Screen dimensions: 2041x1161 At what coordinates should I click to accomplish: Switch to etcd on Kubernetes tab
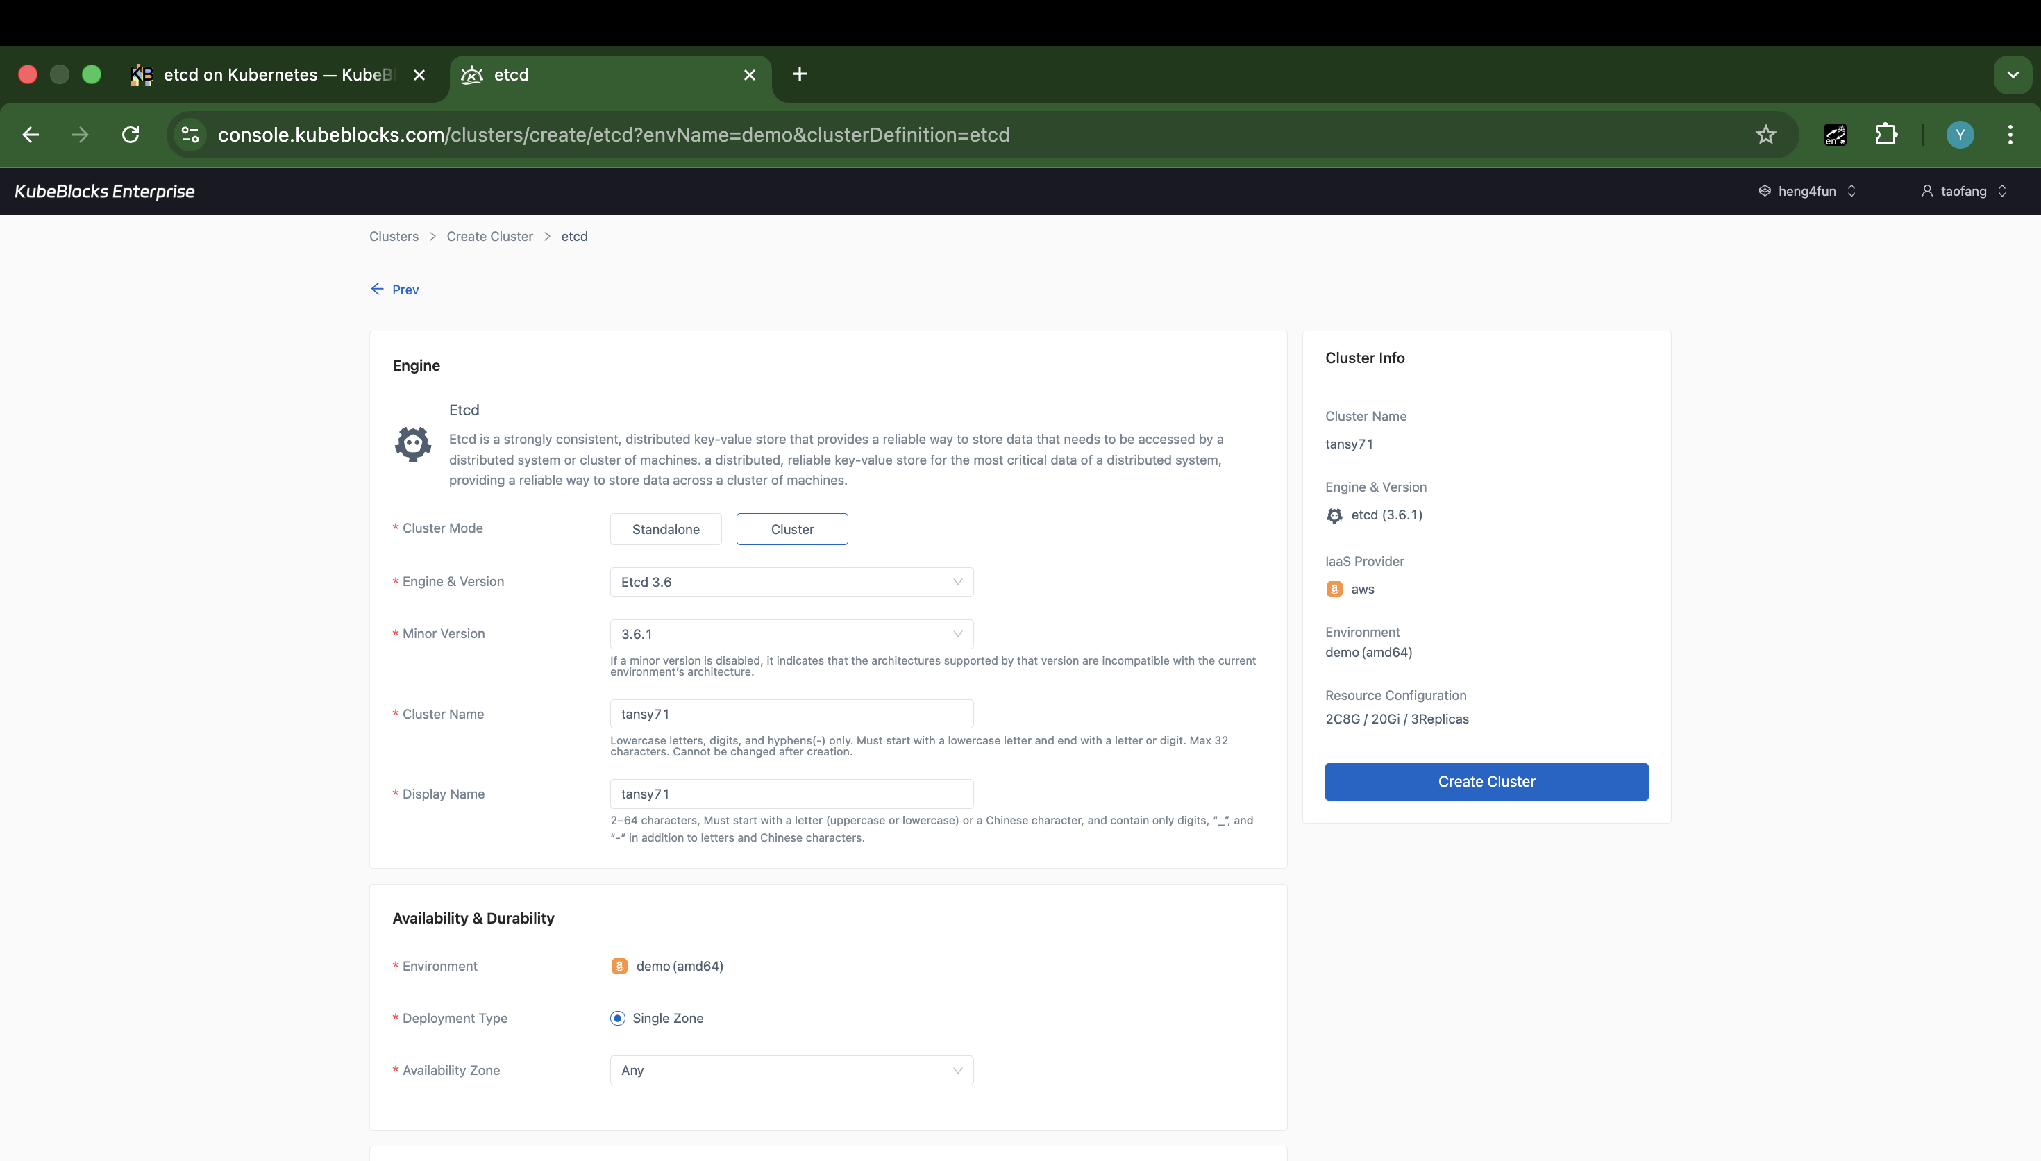pos(279,75)
